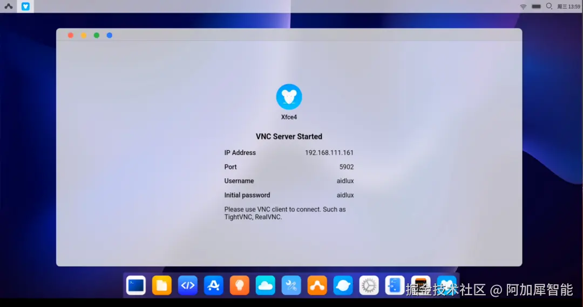Open the Wi-Fi status icon
The height and width of the screenshot is (307, 583).
click(x=523, y=6)
